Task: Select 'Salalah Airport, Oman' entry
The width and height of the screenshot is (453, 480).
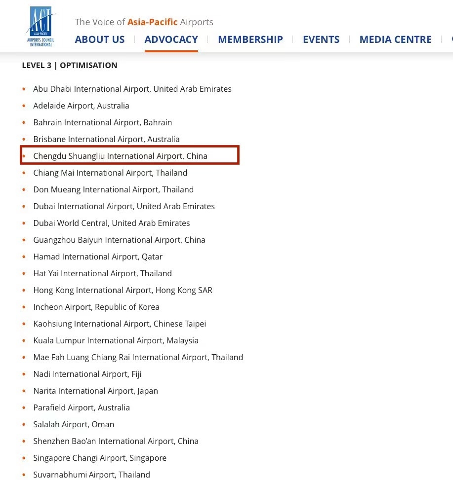Action: 74,424
